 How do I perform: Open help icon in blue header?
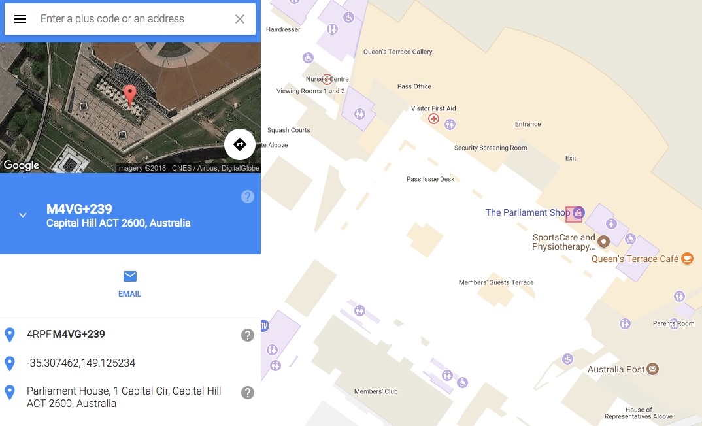(x=248, y=197)
